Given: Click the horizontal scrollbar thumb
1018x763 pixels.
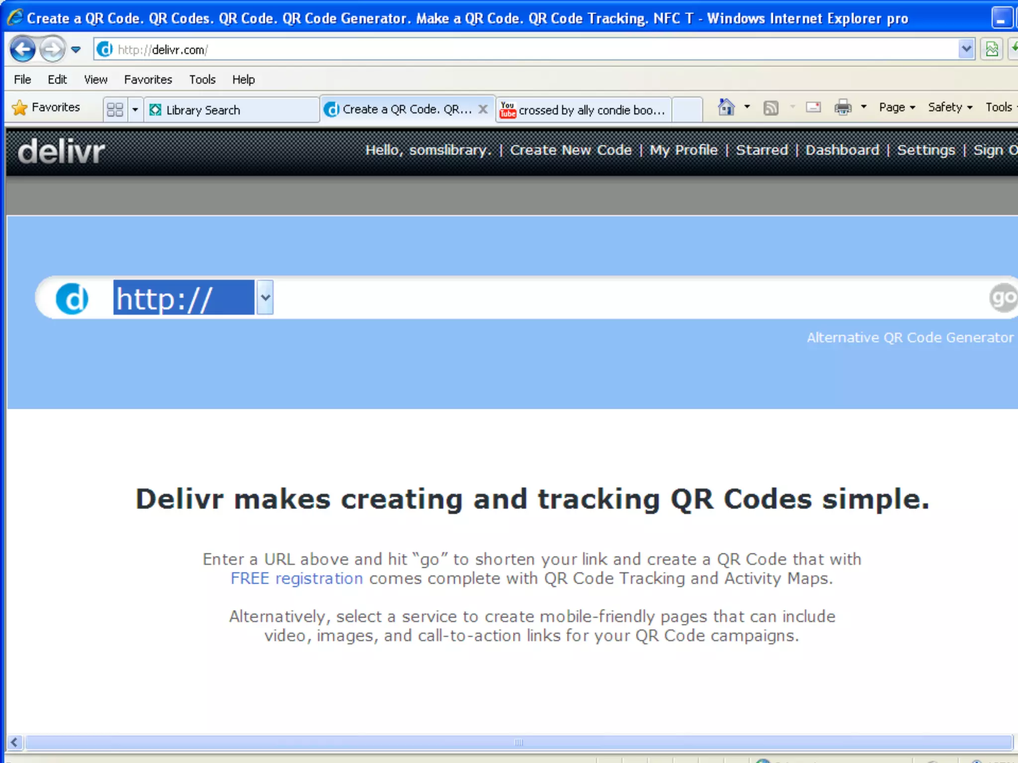Looking at the screenshot, I should point(518,743).
